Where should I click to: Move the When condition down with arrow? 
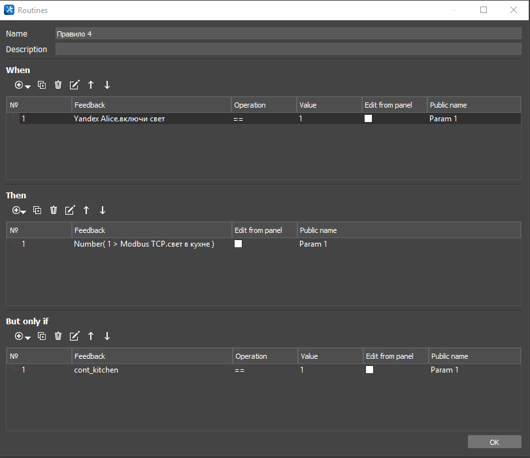[107, 85]
